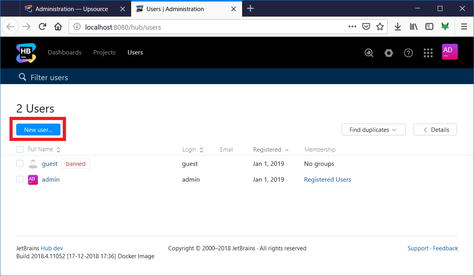This screenshot has width=474, height=276.
Task: Bookmark the page using the star icon
Action: click(380, 26)
